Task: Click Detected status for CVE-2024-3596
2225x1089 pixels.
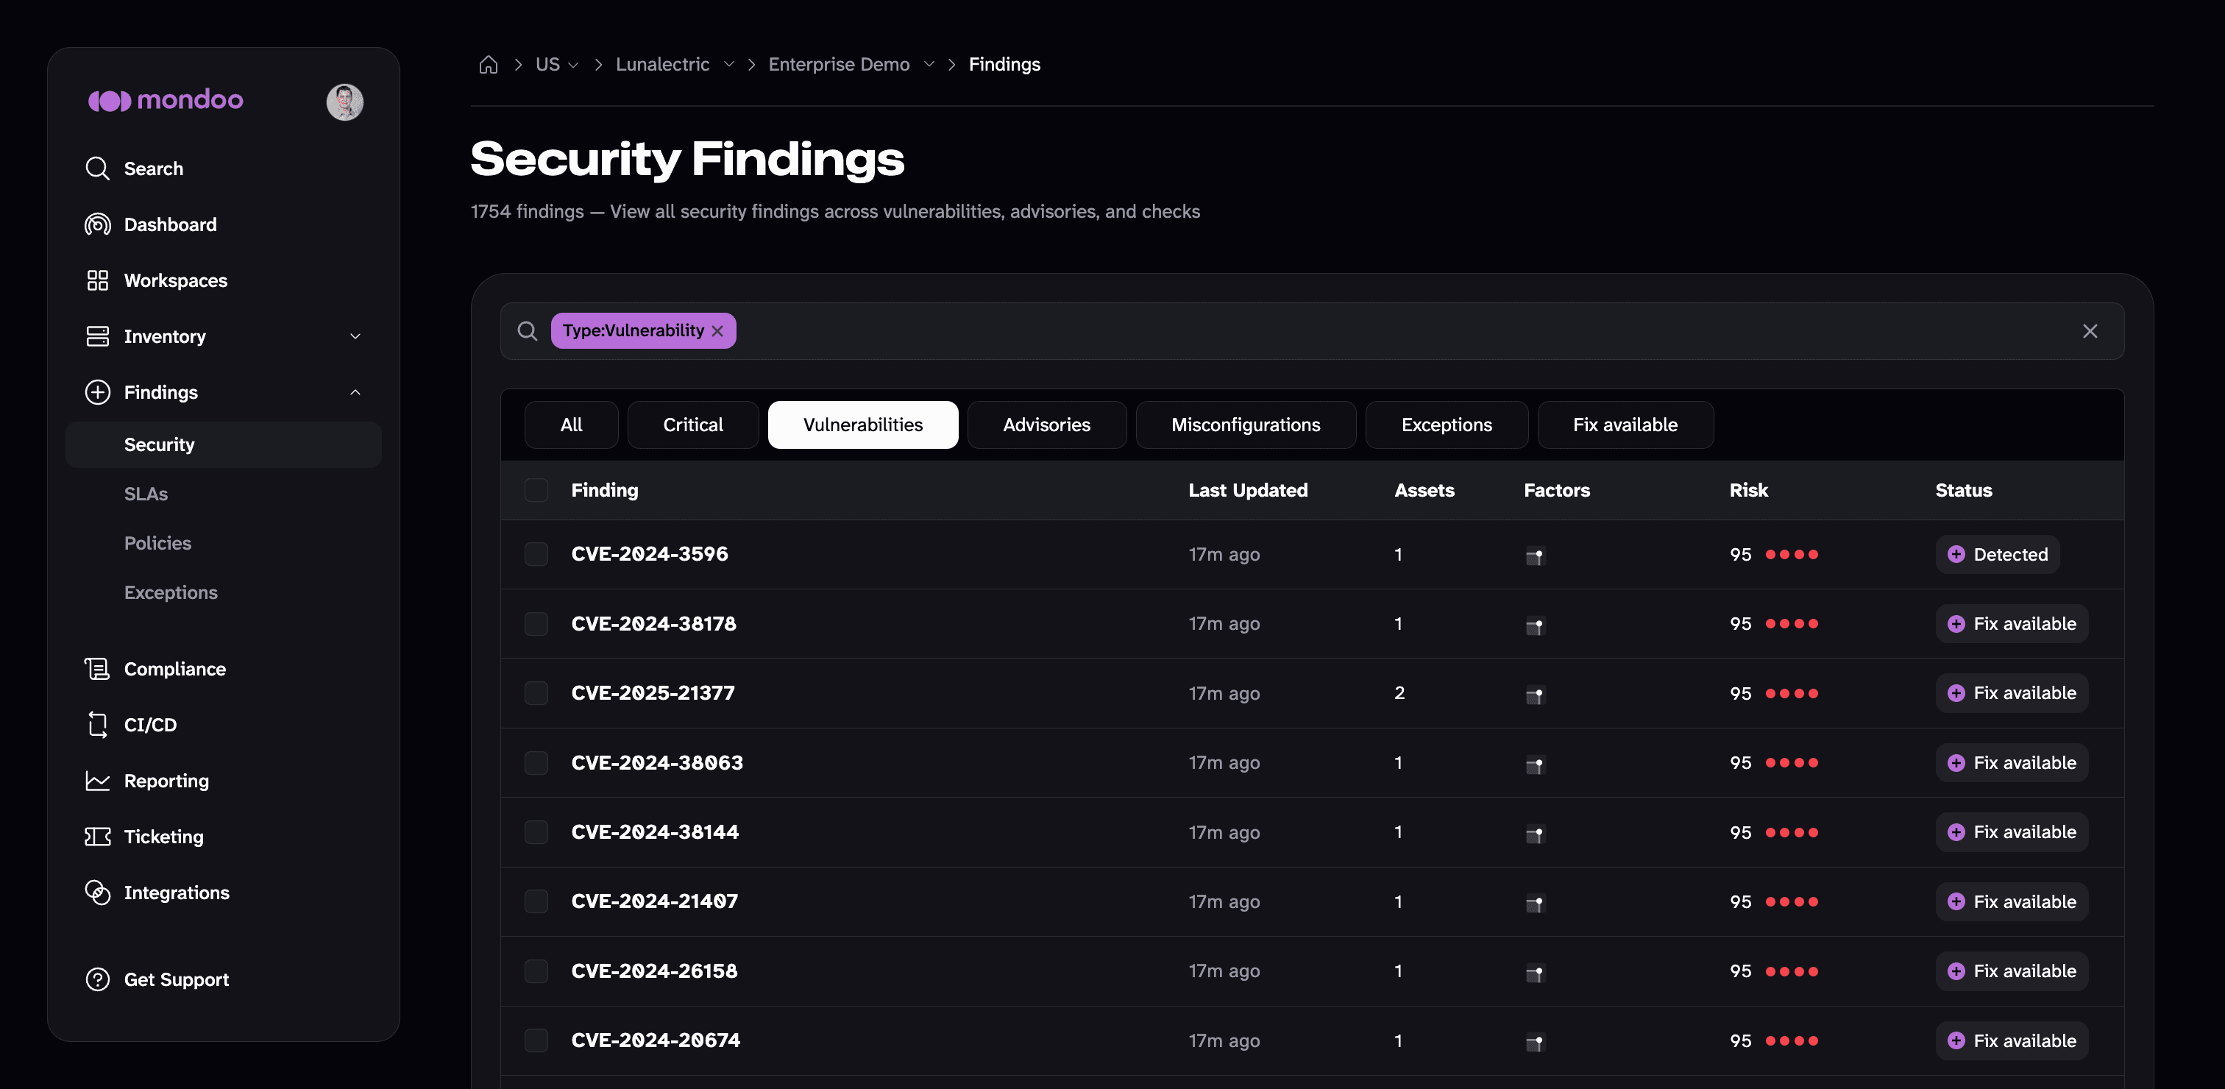Action: [x=1997, y=554]
